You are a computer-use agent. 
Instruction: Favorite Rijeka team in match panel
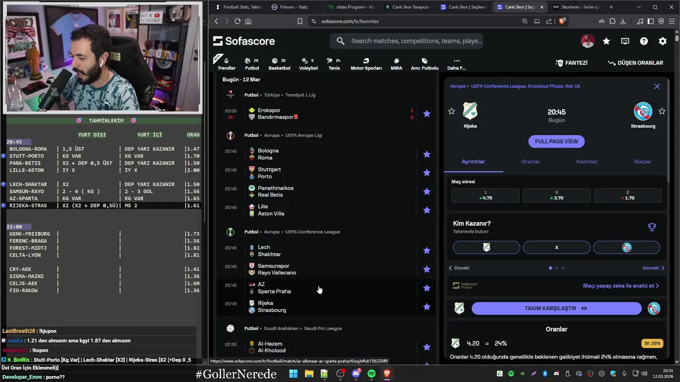tap(452, 111)
